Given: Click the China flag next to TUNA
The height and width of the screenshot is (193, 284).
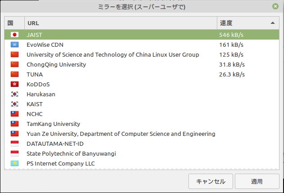Looking at the screenshot, I should (x=14, y=74).
